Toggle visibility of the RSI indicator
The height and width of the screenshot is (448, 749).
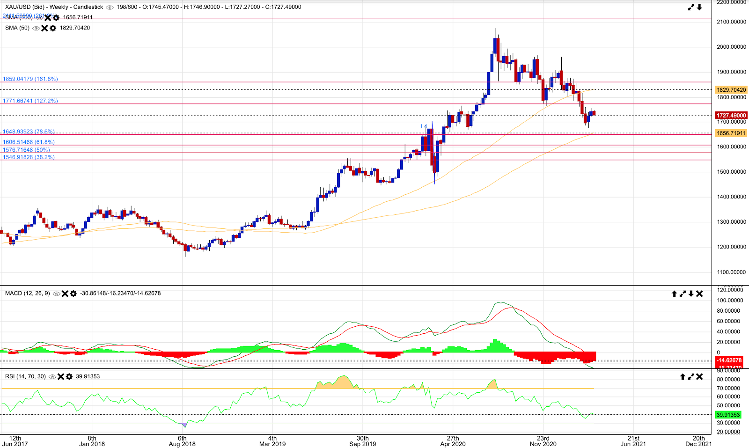pos(52,377)
